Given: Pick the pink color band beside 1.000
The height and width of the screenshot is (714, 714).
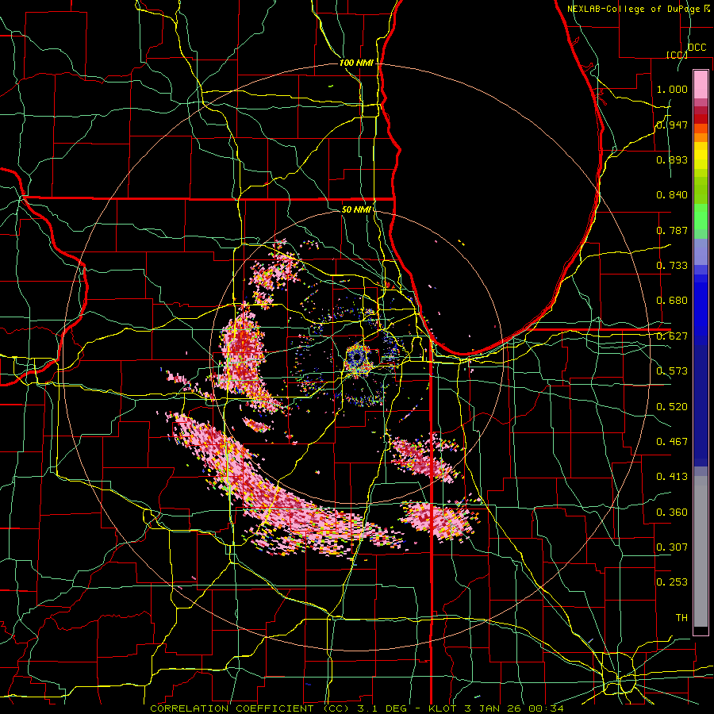Looking at the screenshot, I should [701, 85].
